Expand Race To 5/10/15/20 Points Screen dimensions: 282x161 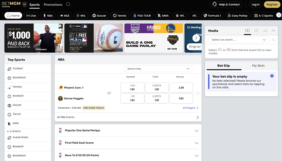coord(128,155)
